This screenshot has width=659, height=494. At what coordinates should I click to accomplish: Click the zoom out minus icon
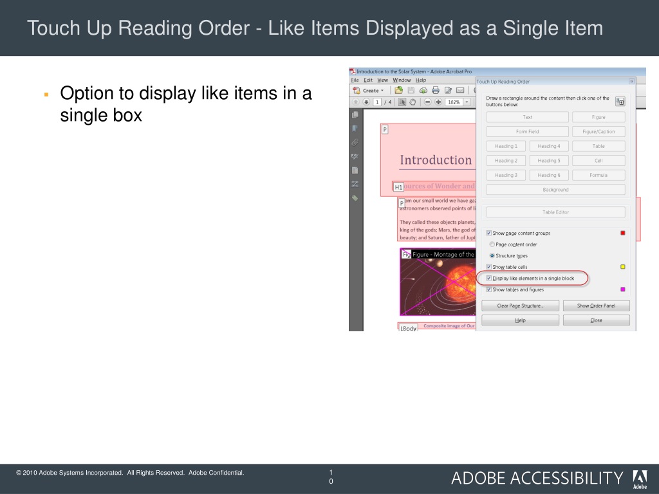pyautogui.click(x=427, y=102)
